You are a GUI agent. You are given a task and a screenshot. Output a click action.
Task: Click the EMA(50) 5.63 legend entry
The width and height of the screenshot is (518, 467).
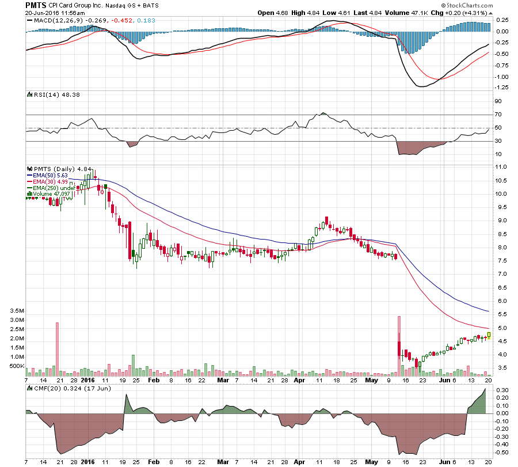[50, 176]
